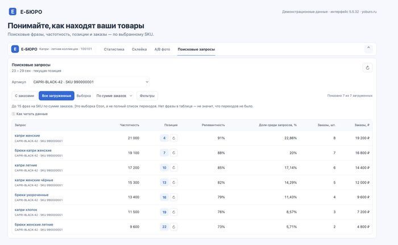This screenshot has height=245, width=398.
Task: Open the Артикул CAPRI-BLACK-42 dropdown
Action: click(x=89, y=82)
